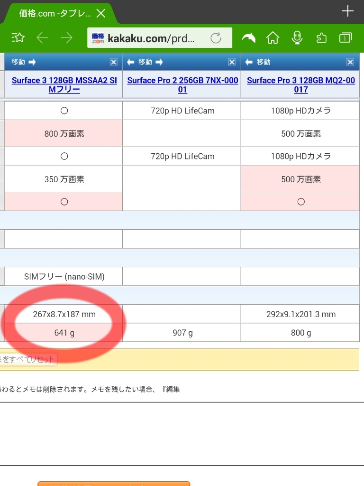Select the 292x9.1x201.3 mm cell
Viewport: 364px width, 486px height.
coord(300,314)
